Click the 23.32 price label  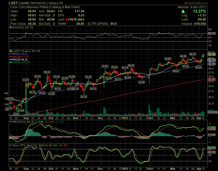click(10, 99)
